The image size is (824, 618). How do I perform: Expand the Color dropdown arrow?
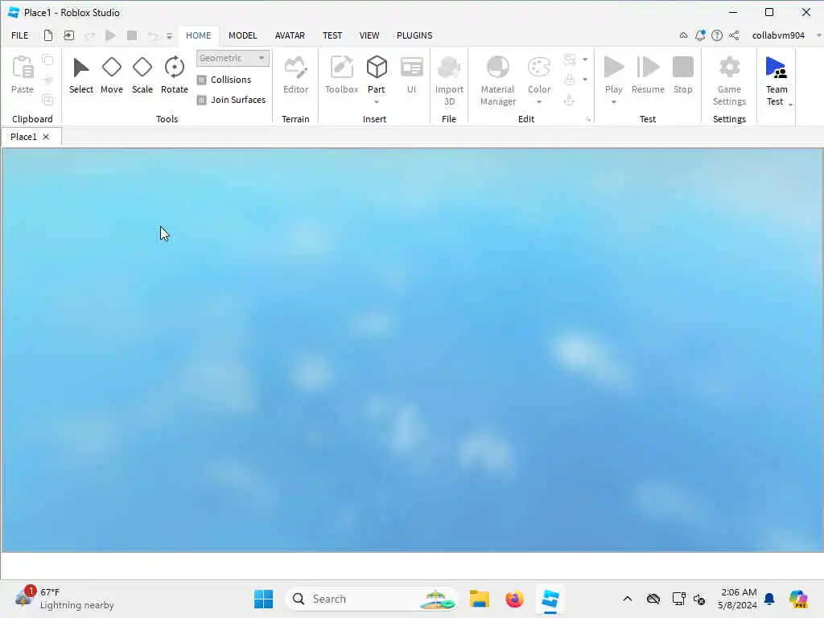pos(539,102)
